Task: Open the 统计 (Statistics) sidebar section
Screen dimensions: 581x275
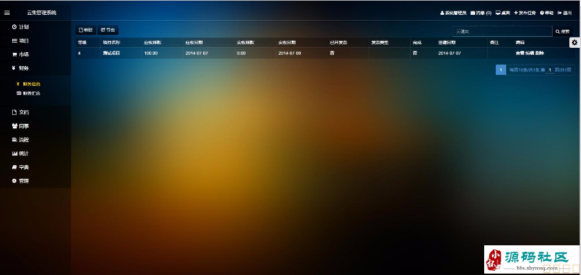Action: [x=21, y=154]
